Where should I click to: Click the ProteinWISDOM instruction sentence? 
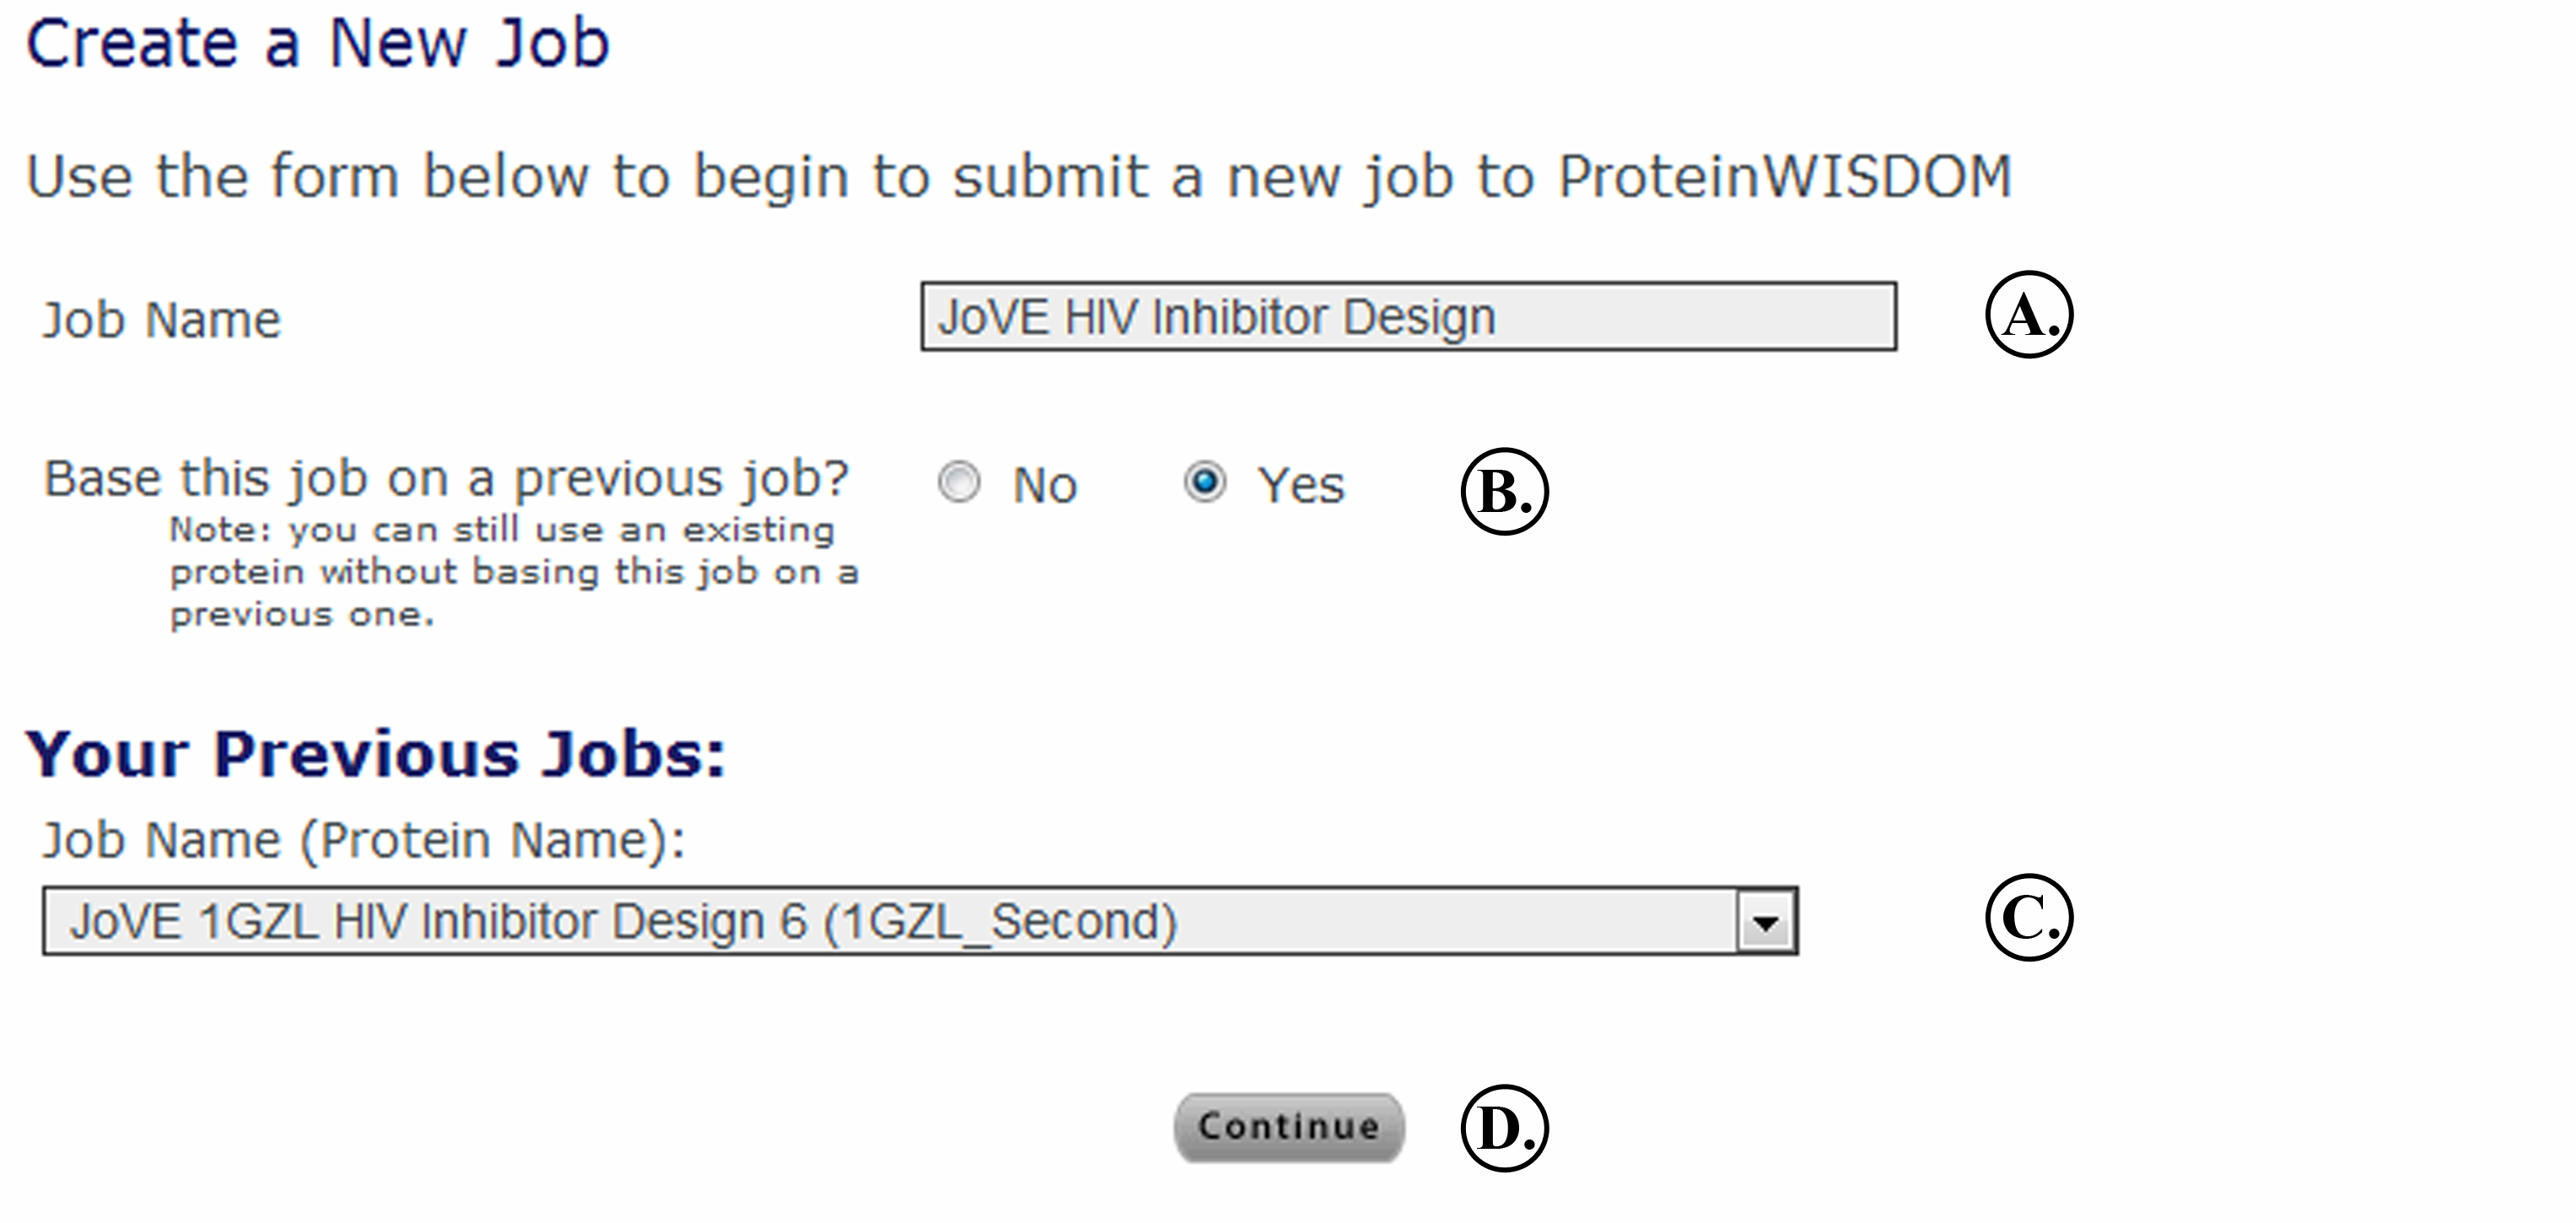click(1018, 177)
